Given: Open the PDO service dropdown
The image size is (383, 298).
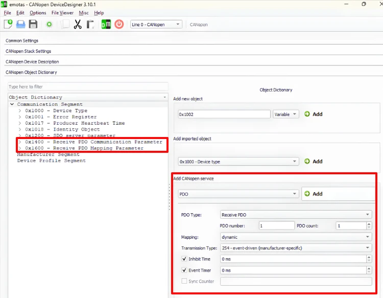Looking at the screenshot, I should click(x=238, y=194).
